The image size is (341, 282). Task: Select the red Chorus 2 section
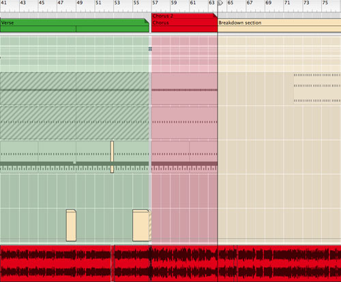click(x=184, y=16)
